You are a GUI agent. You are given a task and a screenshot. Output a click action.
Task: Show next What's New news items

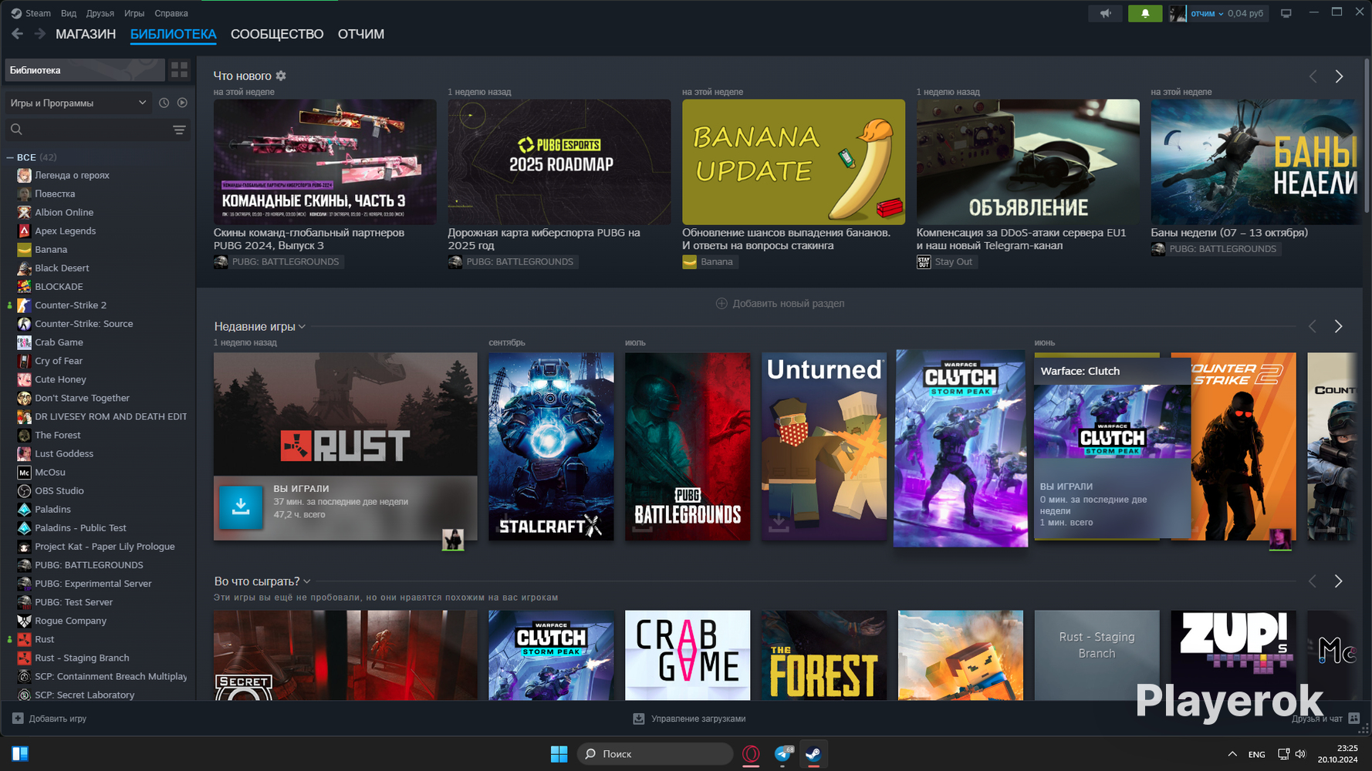coord(1339,76)
